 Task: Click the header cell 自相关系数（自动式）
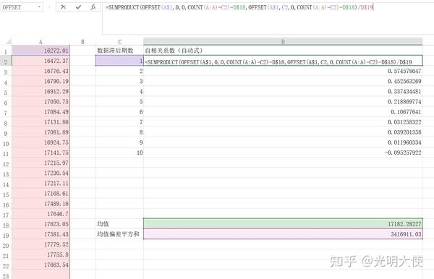(283, 51)
